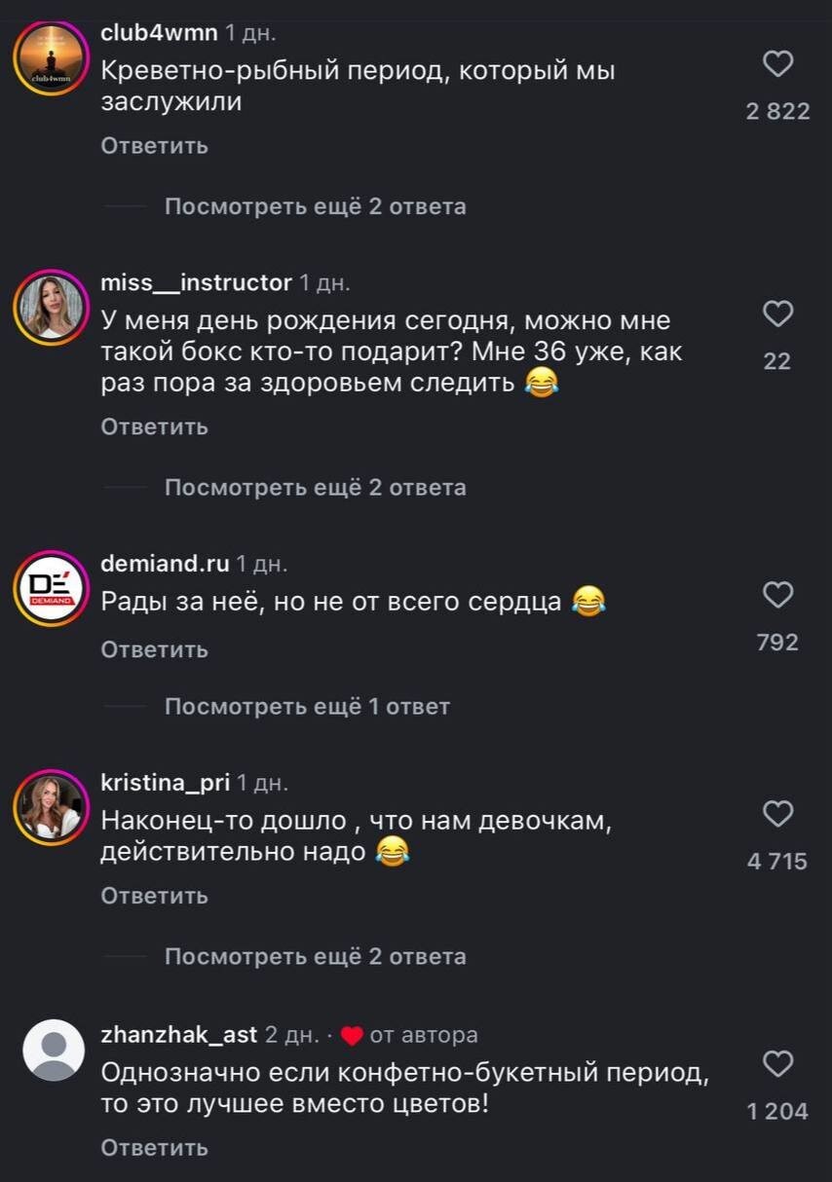Screen dimensions: 832x1182
Task: Click the username miss__instructor
Action: click(x=194, y=282)
